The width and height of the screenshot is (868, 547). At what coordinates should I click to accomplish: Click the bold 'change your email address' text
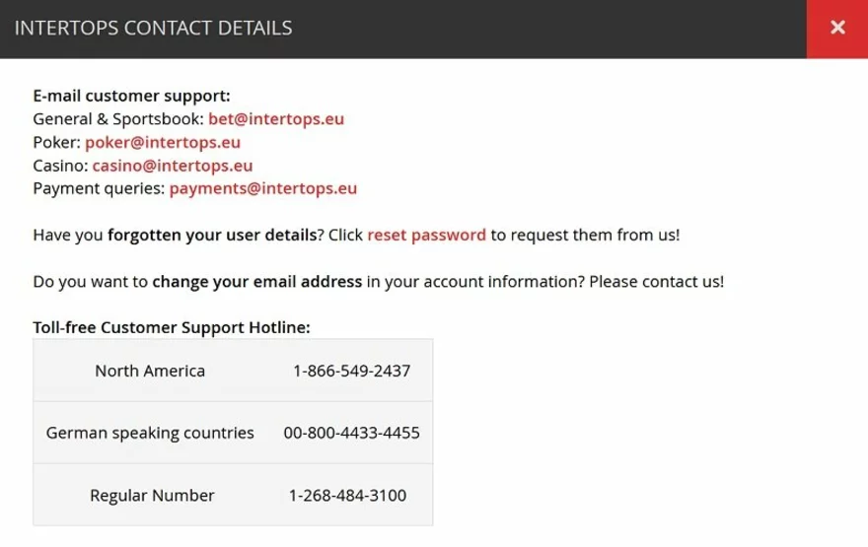click(x=257, y=281)
